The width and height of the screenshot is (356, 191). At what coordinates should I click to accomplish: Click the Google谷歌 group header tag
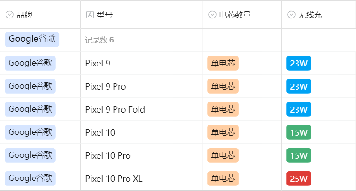pyautogui.click(x=32, y=39)
